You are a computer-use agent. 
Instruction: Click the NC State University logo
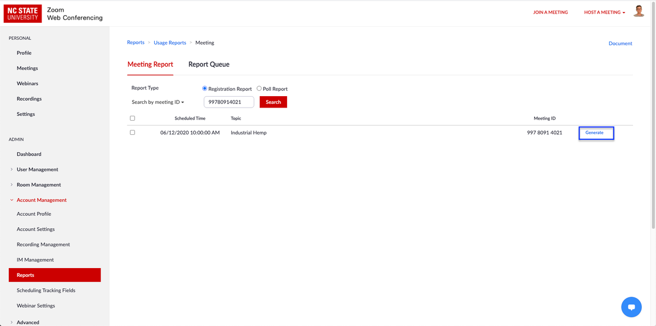point(22,13)
